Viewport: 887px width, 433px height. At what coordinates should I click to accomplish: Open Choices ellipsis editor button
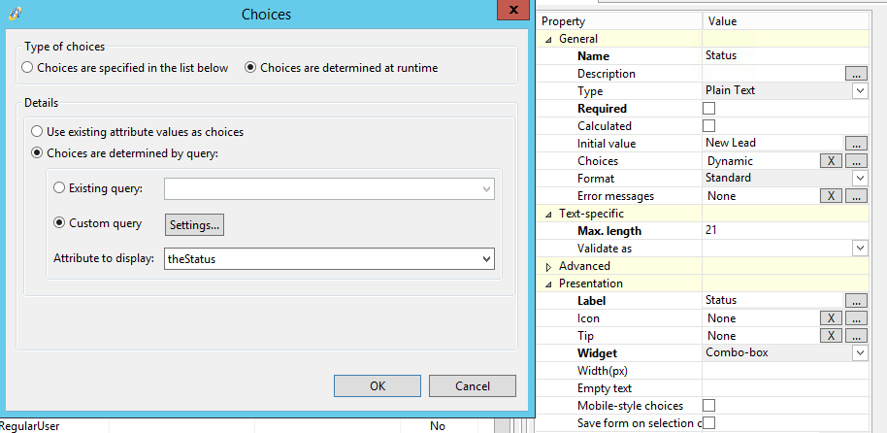857,161
